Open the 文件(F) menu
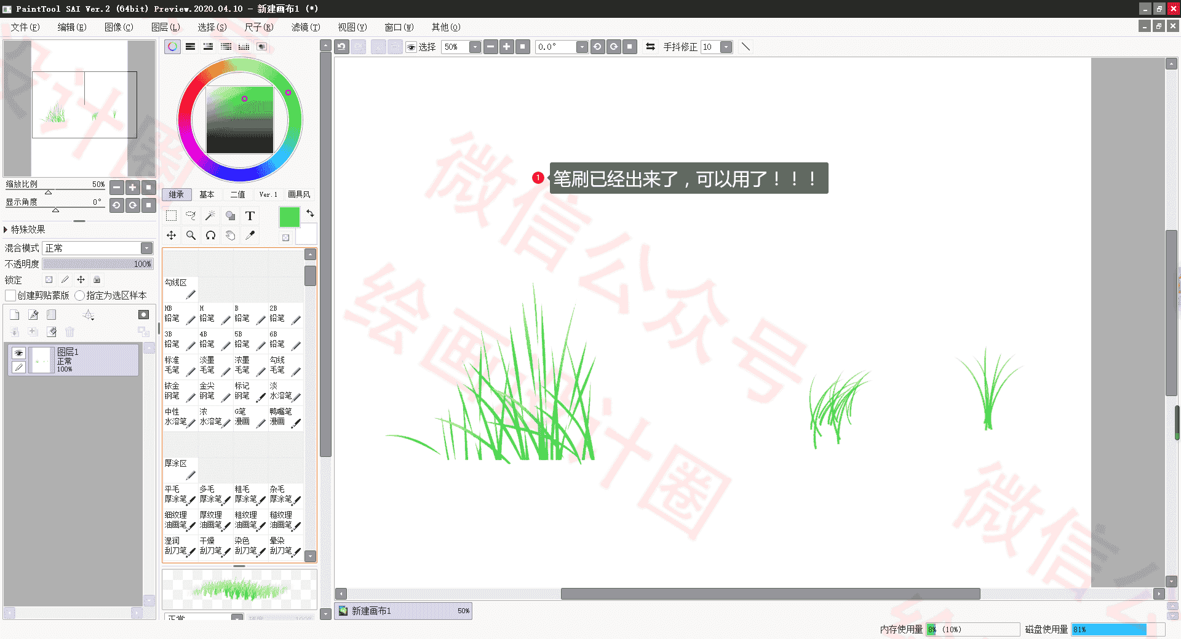Viewport: 1181px width, 639px height. point(25,27)
